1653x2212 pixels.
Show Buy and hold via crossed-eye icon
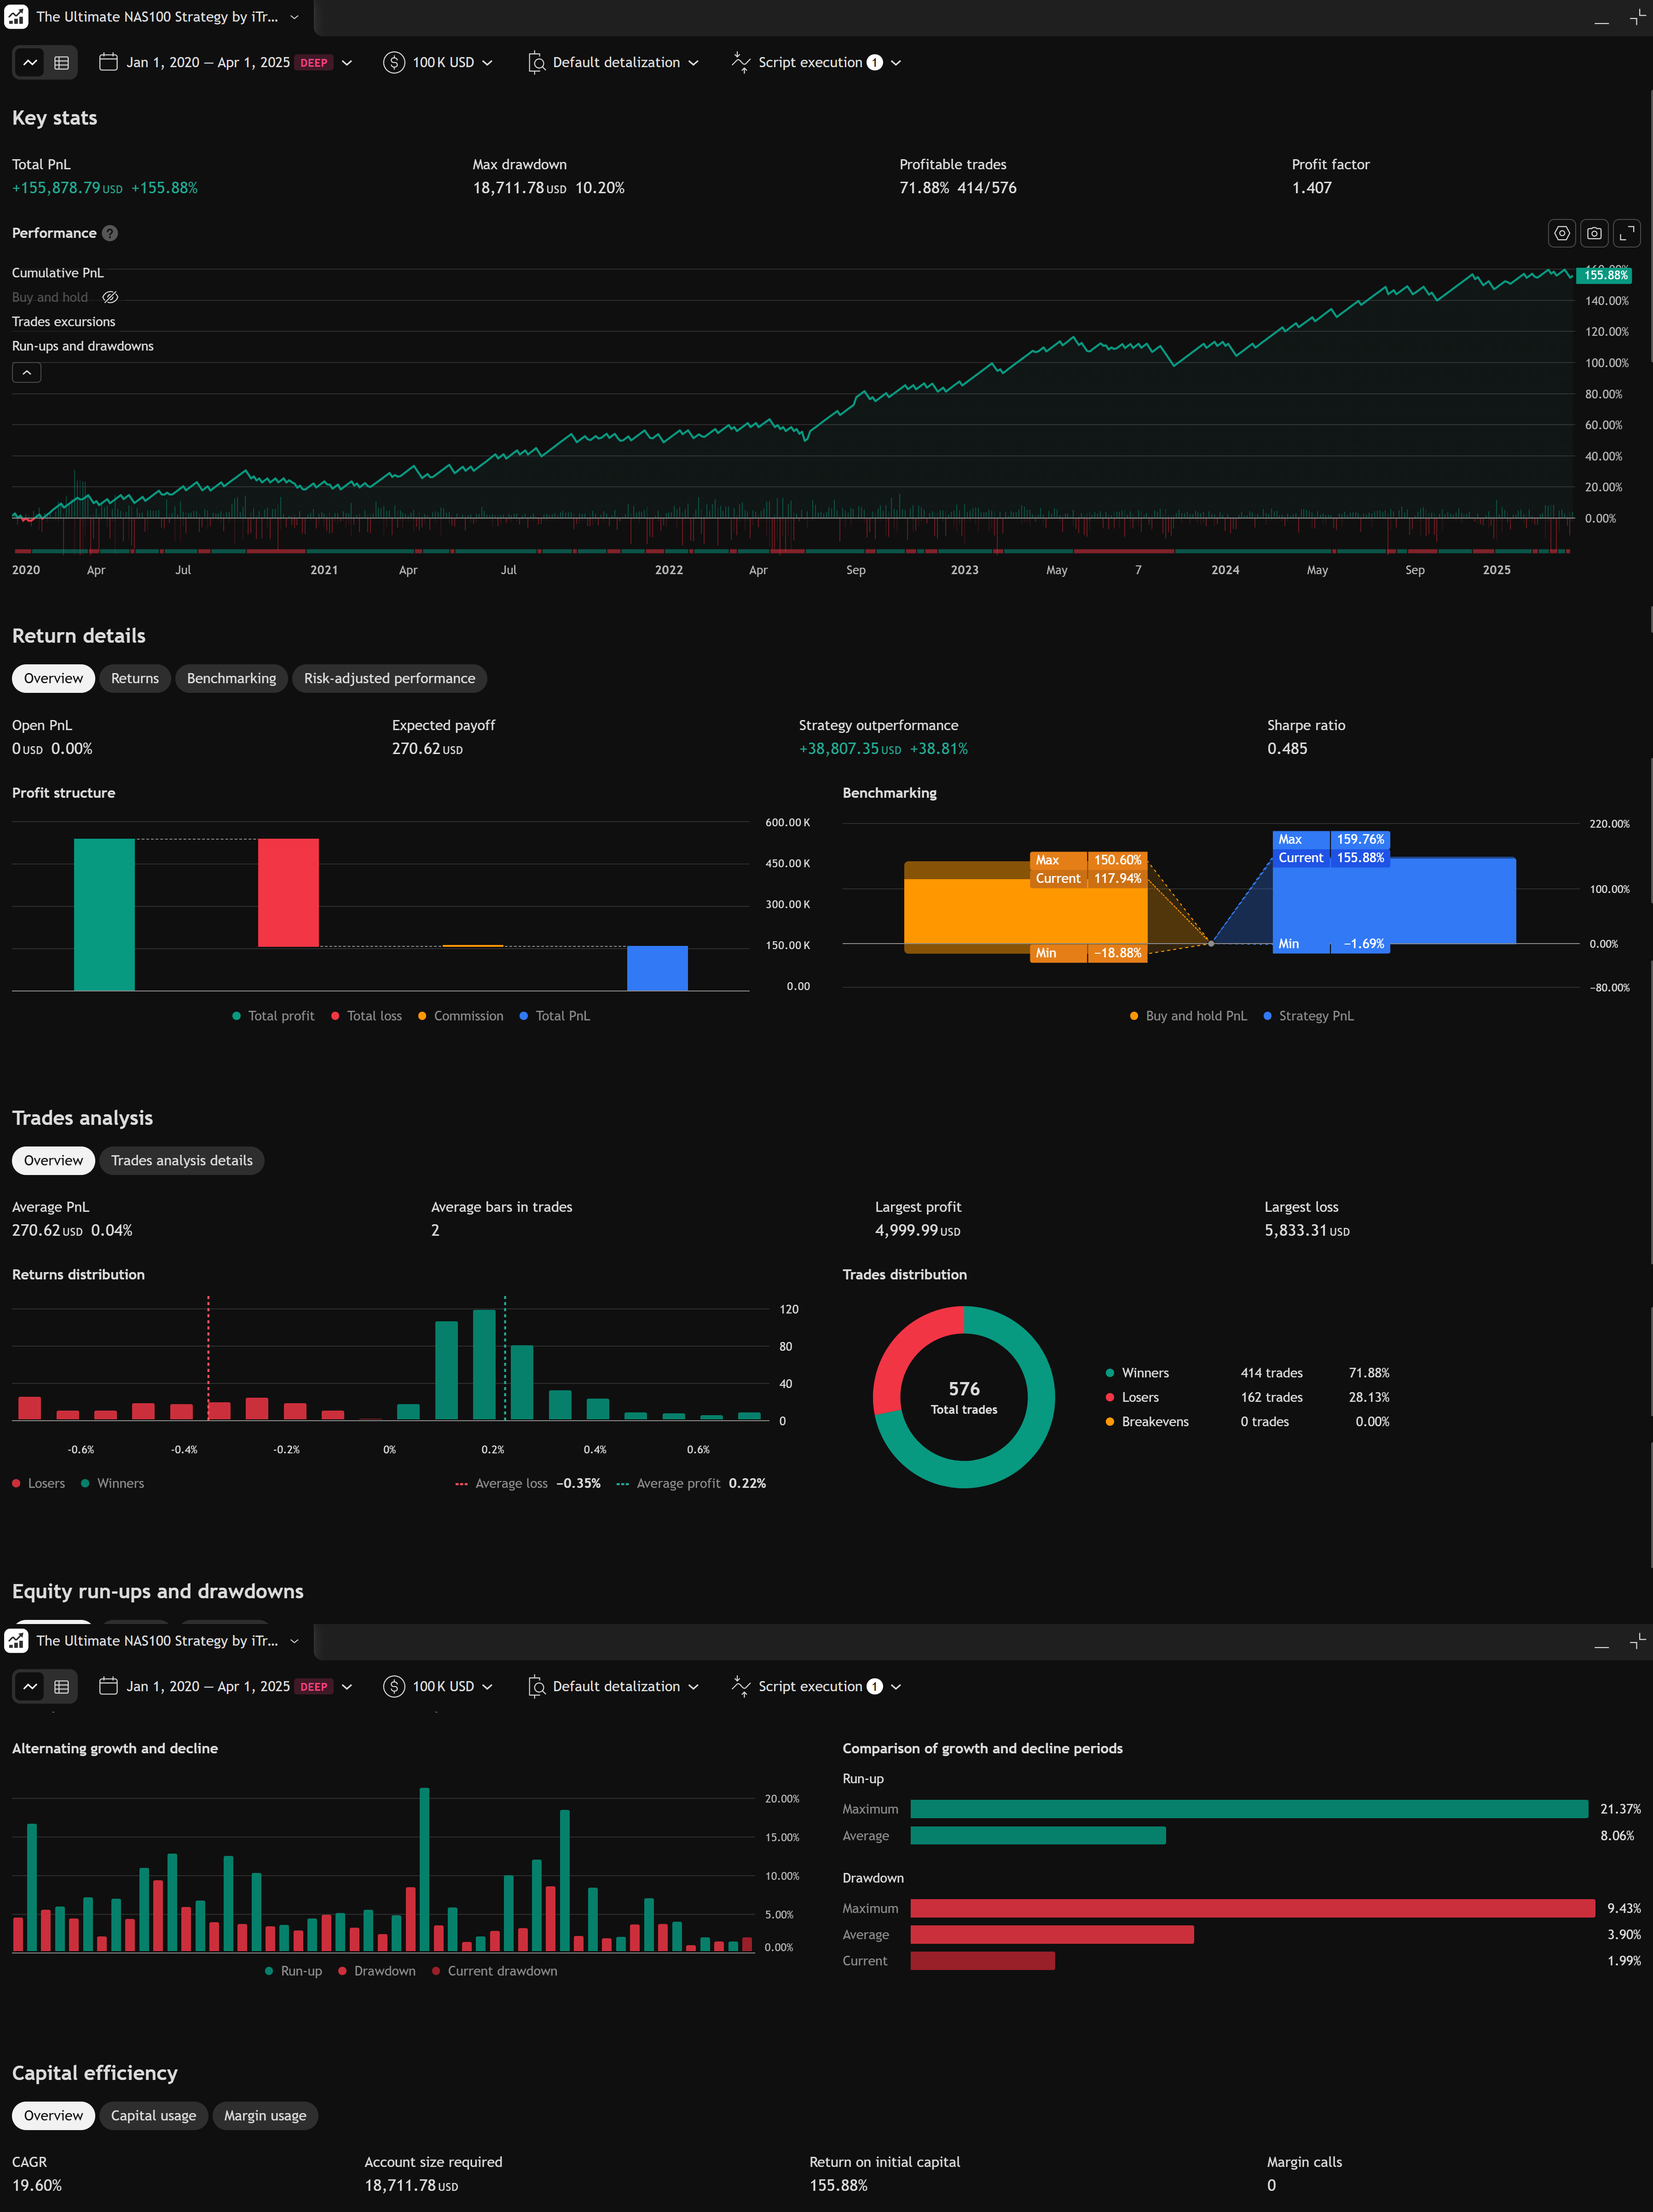[111, 297]
